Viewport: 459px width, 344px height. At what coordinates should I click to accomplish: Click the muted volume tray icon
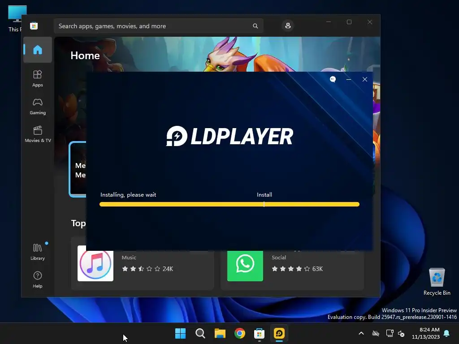401,333
